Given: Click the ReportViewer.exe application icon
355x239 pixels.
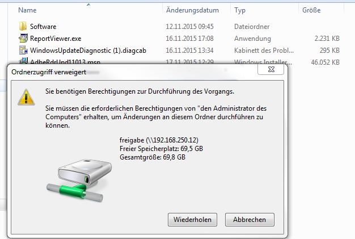Looking at the screenshot, I should pos(23,38).
